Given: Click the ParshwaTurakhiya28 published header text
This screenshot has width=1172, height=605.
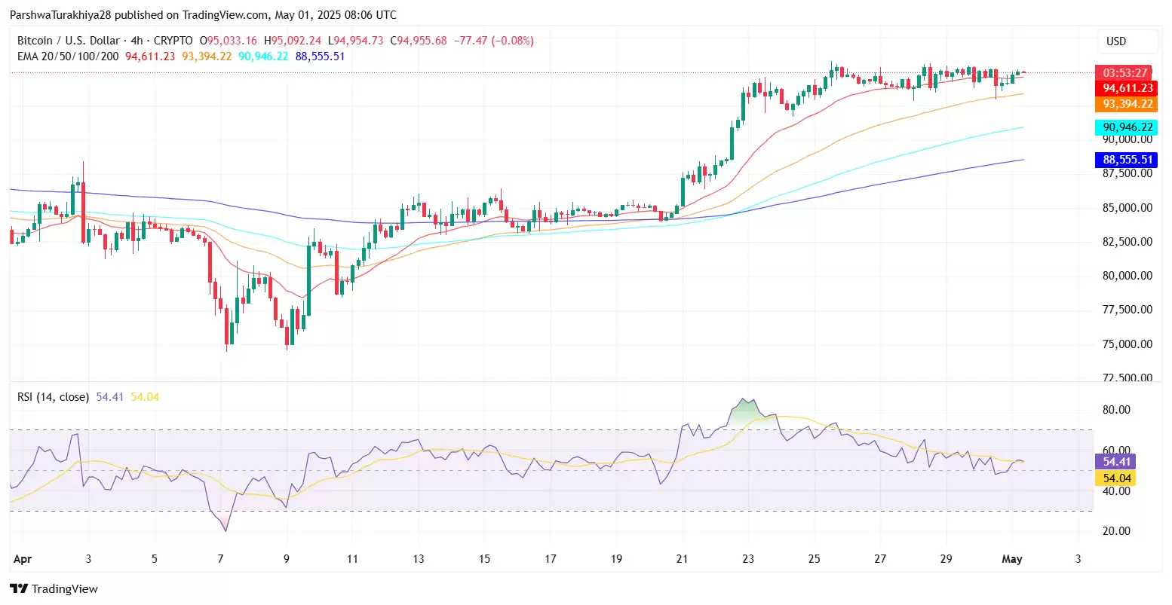Looking at the screenshot, I should tap(202, 15).
